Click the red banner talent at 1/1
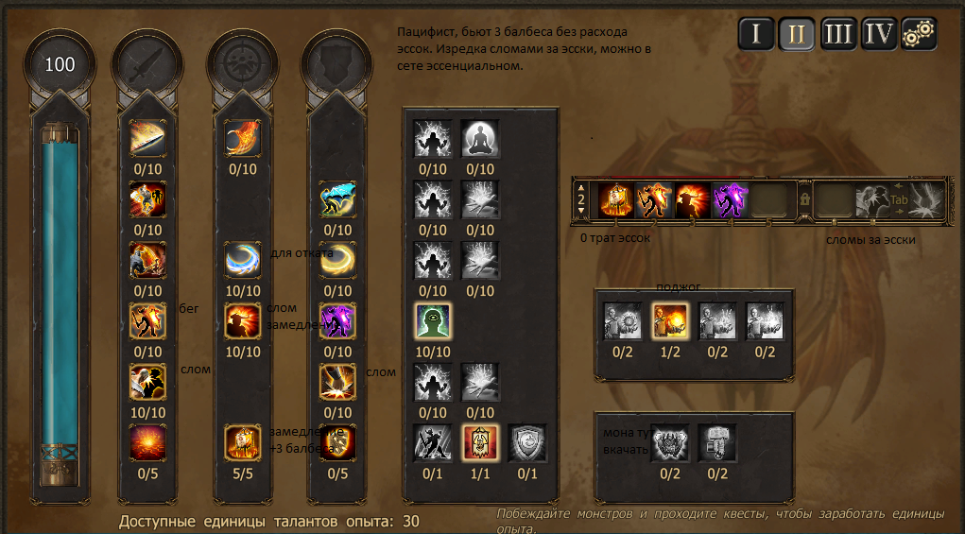 [x=480, y=443]
